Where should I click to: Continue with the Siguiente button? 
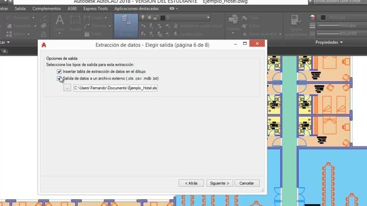coord(220,183)
